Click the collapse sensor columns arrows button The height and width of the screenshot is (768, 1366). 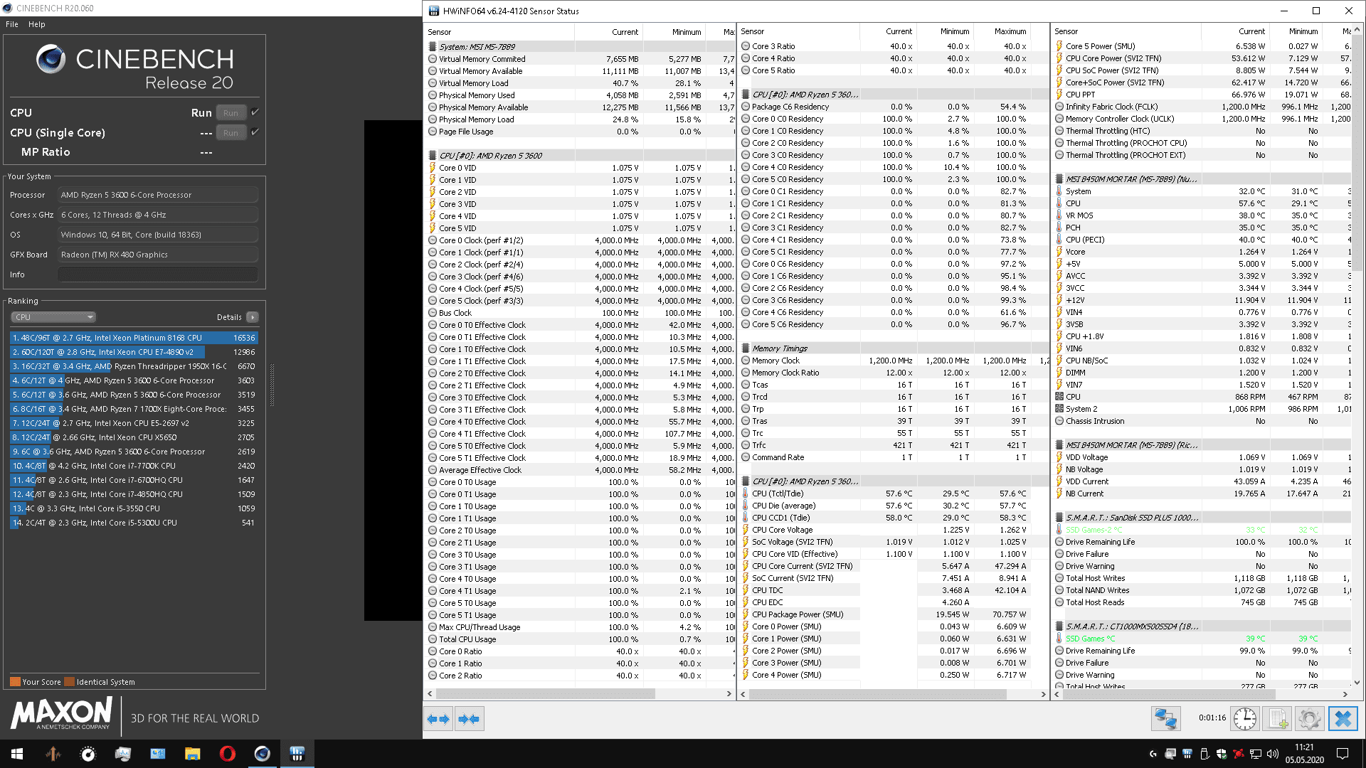[x=470, y=719]
